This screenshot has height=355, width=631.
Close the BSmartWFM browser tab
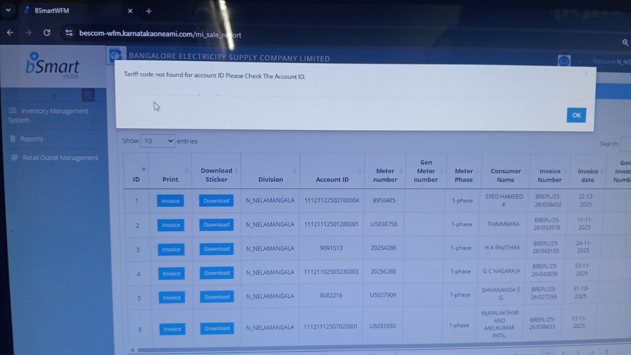point(130,11)
